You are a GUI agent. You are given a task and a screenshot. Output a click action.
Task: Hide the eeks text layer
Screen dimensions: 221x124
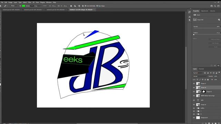(194, 100)
